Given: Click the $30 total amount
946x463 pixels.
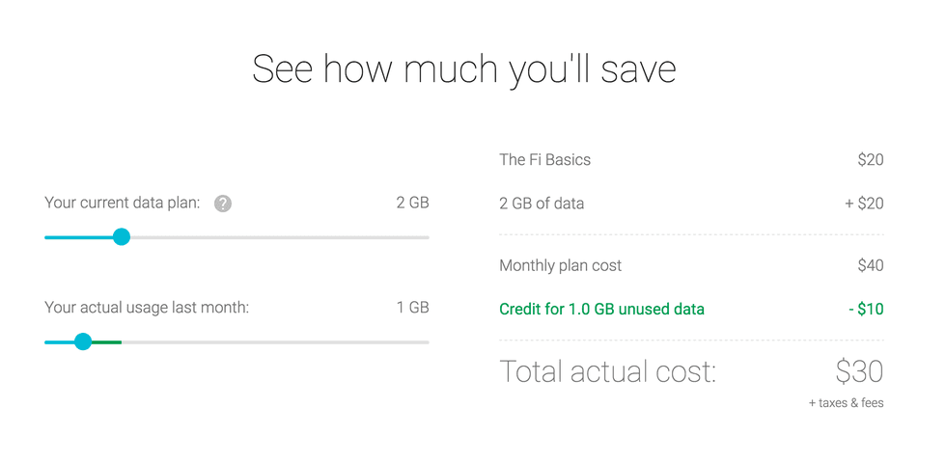Looking at the screenshot, I should pos(859,371).
